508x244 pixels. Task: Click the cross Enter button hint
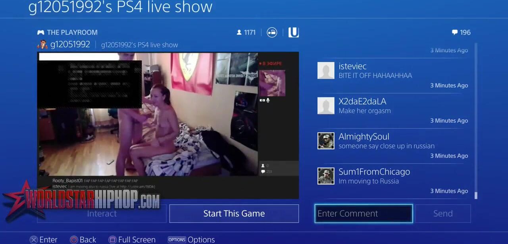pos(34,240)
